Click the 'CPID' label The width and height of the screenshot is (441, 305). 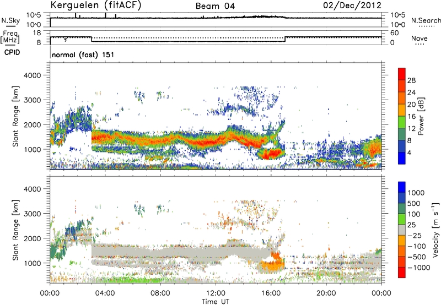tap(12, 52)
